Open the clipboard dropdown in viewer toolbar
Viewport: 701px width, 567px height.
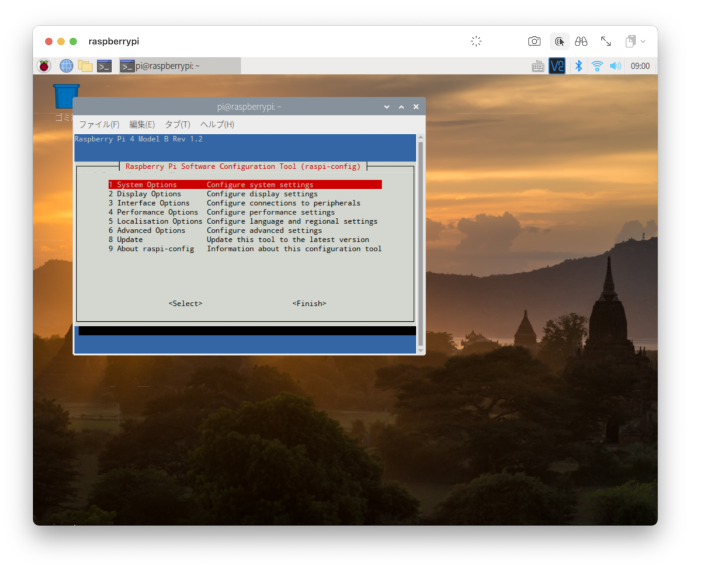635,41
